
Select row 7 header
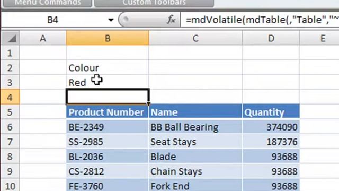[x=10, y=142]
